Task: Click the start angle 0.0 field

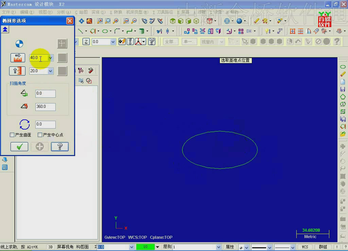Action: click(x=45, y=94)
